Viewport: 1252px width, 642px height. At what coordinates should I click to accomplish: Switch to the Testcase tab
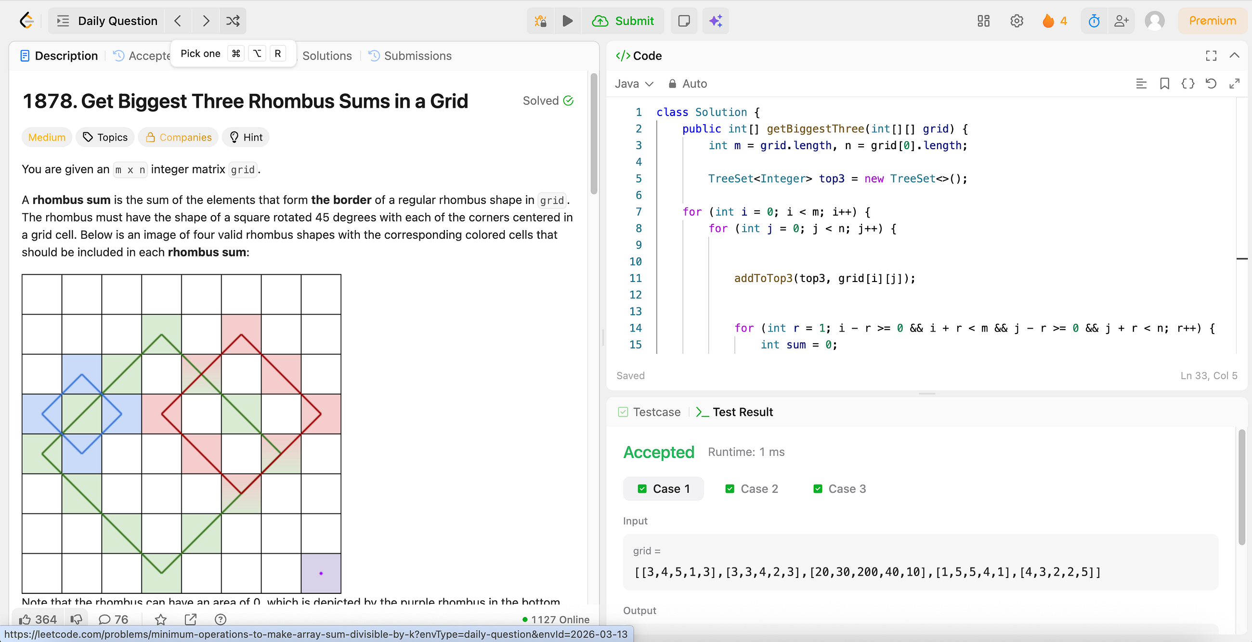pos(649,412)
